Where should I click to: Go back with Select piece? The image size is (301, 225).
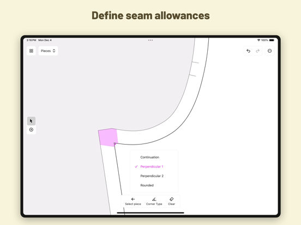click(x=133, y=201)
